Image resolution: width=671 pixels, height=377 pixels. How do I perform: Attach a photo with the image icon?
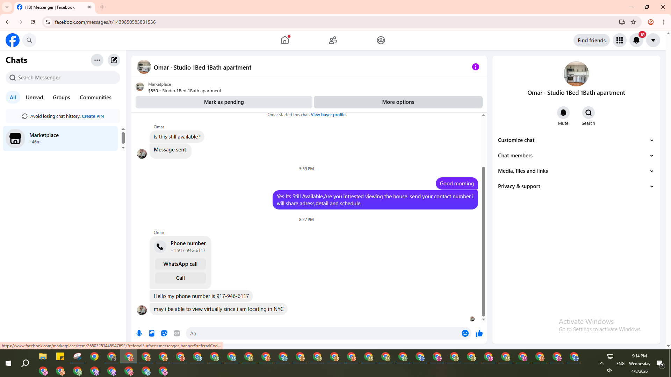[152, 333]
